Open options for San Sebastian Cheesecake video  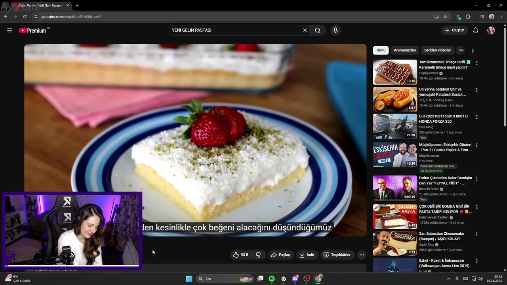(477, 235)
